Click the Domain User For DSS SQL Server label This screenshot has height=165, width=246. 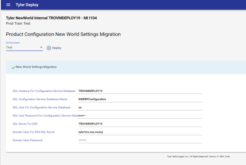pos(34,132)
